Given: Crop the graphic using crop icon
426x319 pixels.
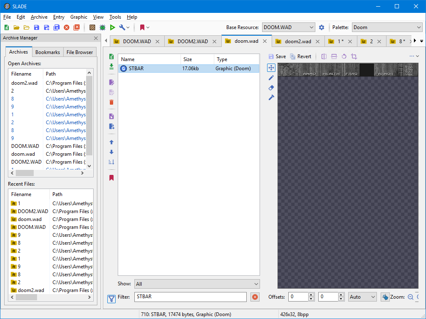Looking at the screenshot, I should click(x=354, y=56).
